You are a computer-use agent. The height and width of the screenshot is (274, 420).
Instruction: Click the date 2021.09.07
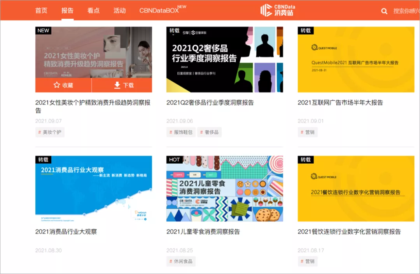[49, 121]
